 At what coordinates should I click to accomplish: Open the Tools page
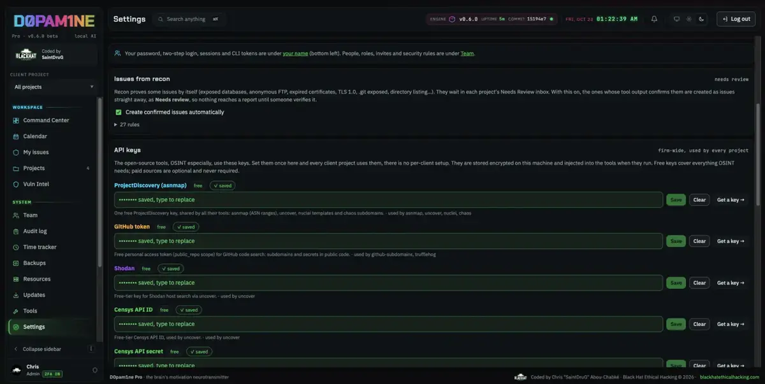pos(51,311)
